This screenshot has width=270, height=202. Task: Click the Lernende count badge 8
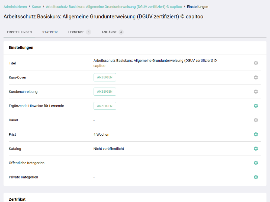(88, 32)
